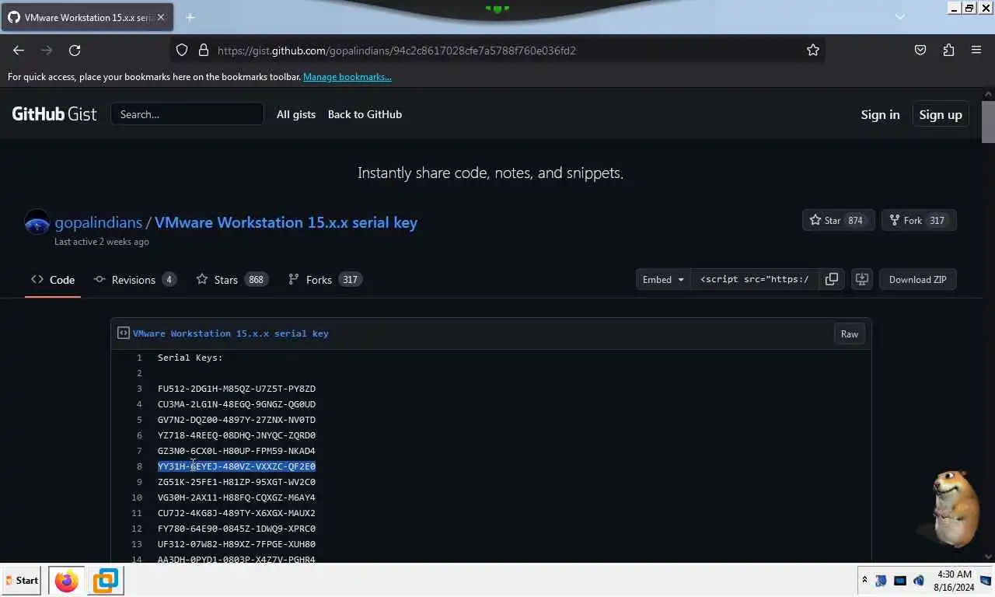View the raw file with the Raw button

tap(849, 333)
